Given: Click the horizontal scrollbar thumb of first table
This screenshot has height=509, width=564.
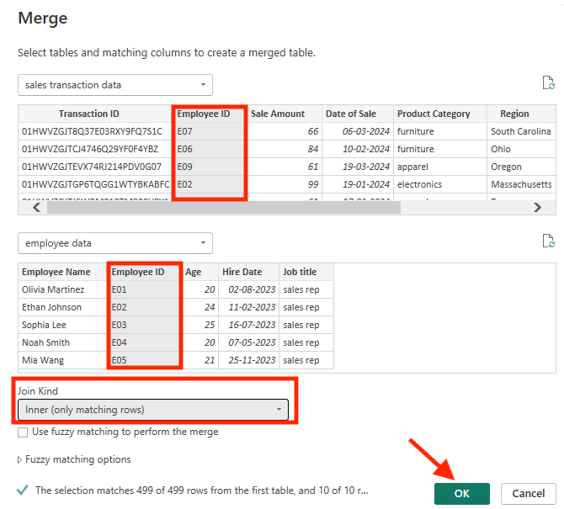Looking at the screenshot, I should [x=224, y=208].
